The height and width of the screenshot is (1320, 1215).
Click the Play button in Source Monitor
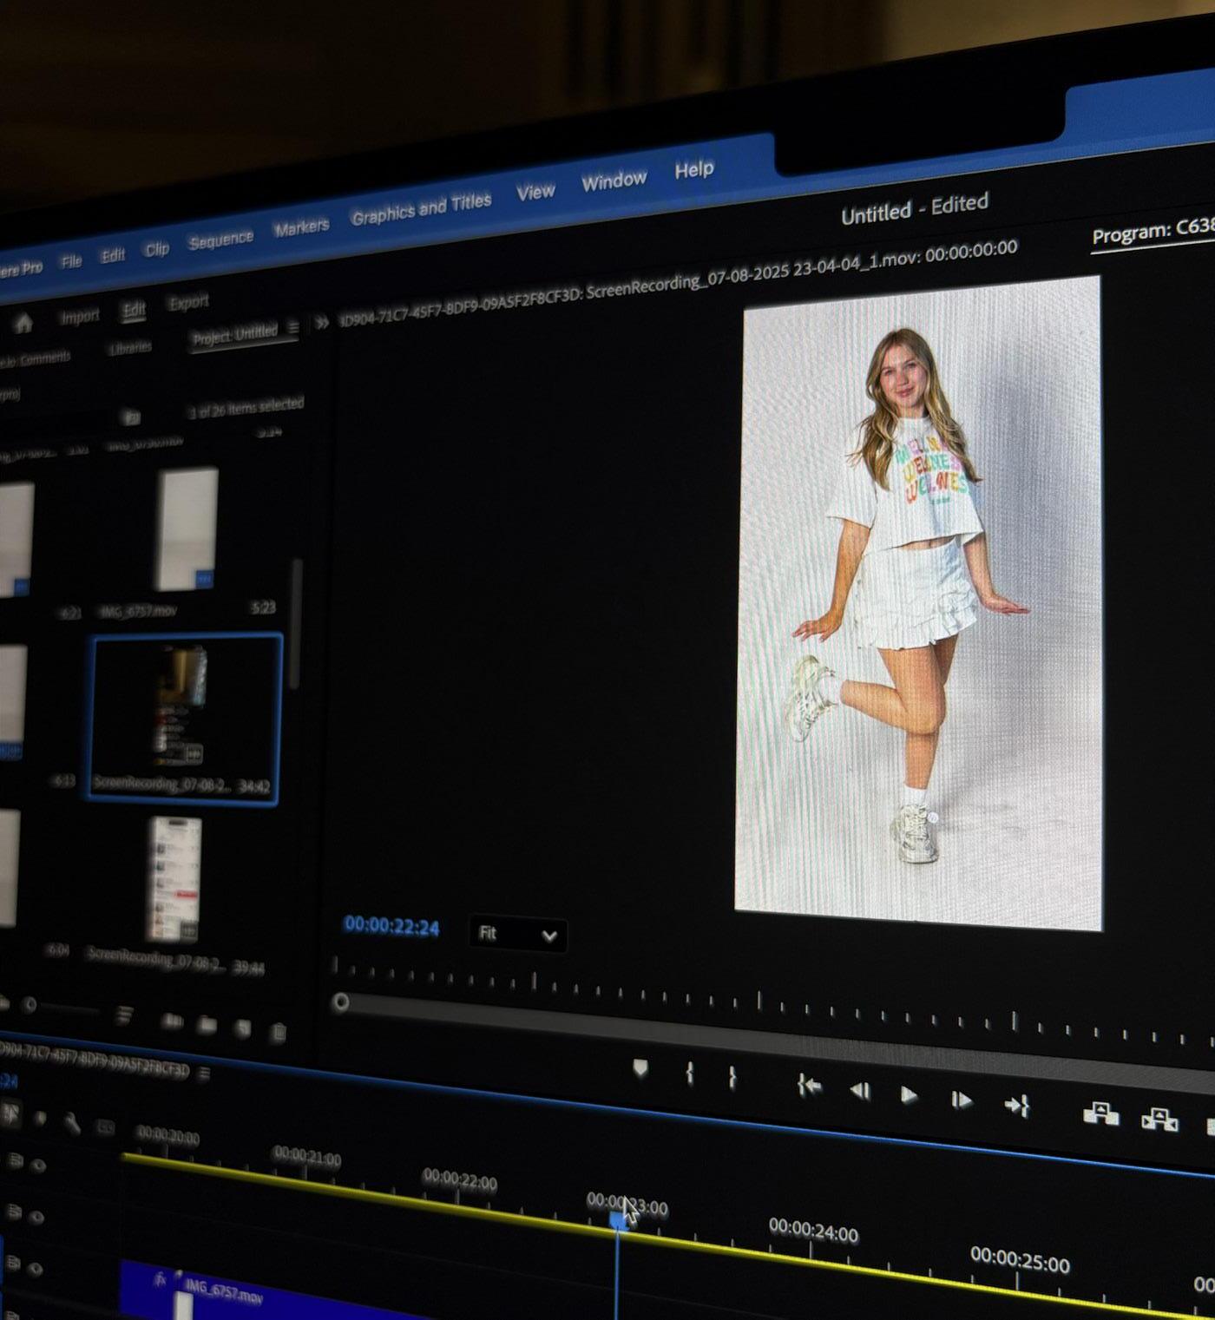click(908, 1095)
